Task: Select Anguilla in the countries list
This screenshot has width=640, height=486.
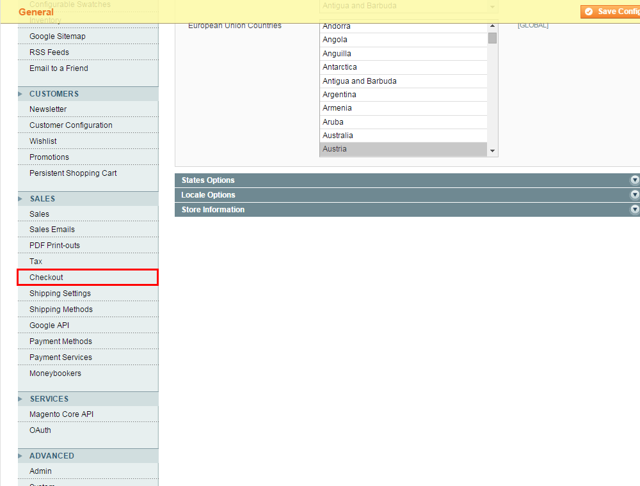Action: [x=403, y=54]
